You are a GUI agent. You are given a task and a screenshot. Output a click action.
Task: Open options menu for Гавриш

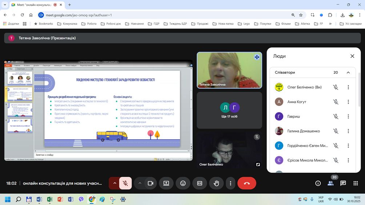pyautogui.click(x=348, y=116)
